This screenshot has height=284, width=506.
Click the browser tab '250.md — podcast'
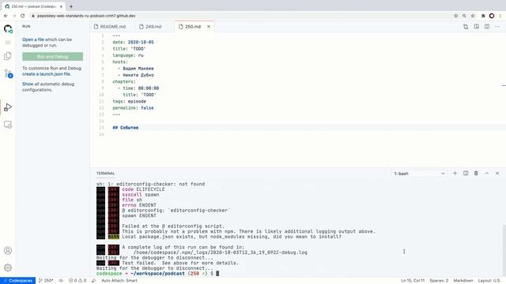[33, 6]
